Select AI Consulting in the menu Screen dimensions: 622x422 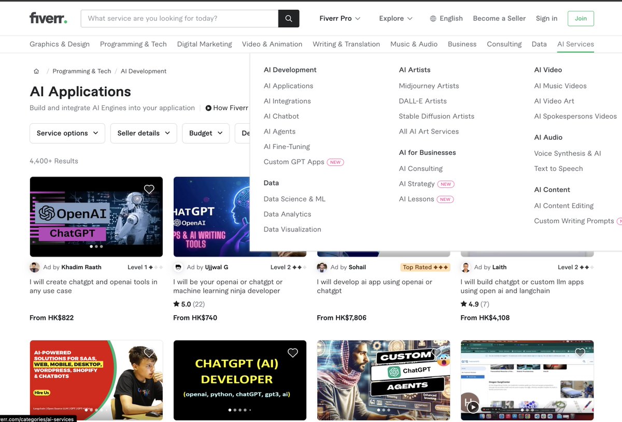421,168
